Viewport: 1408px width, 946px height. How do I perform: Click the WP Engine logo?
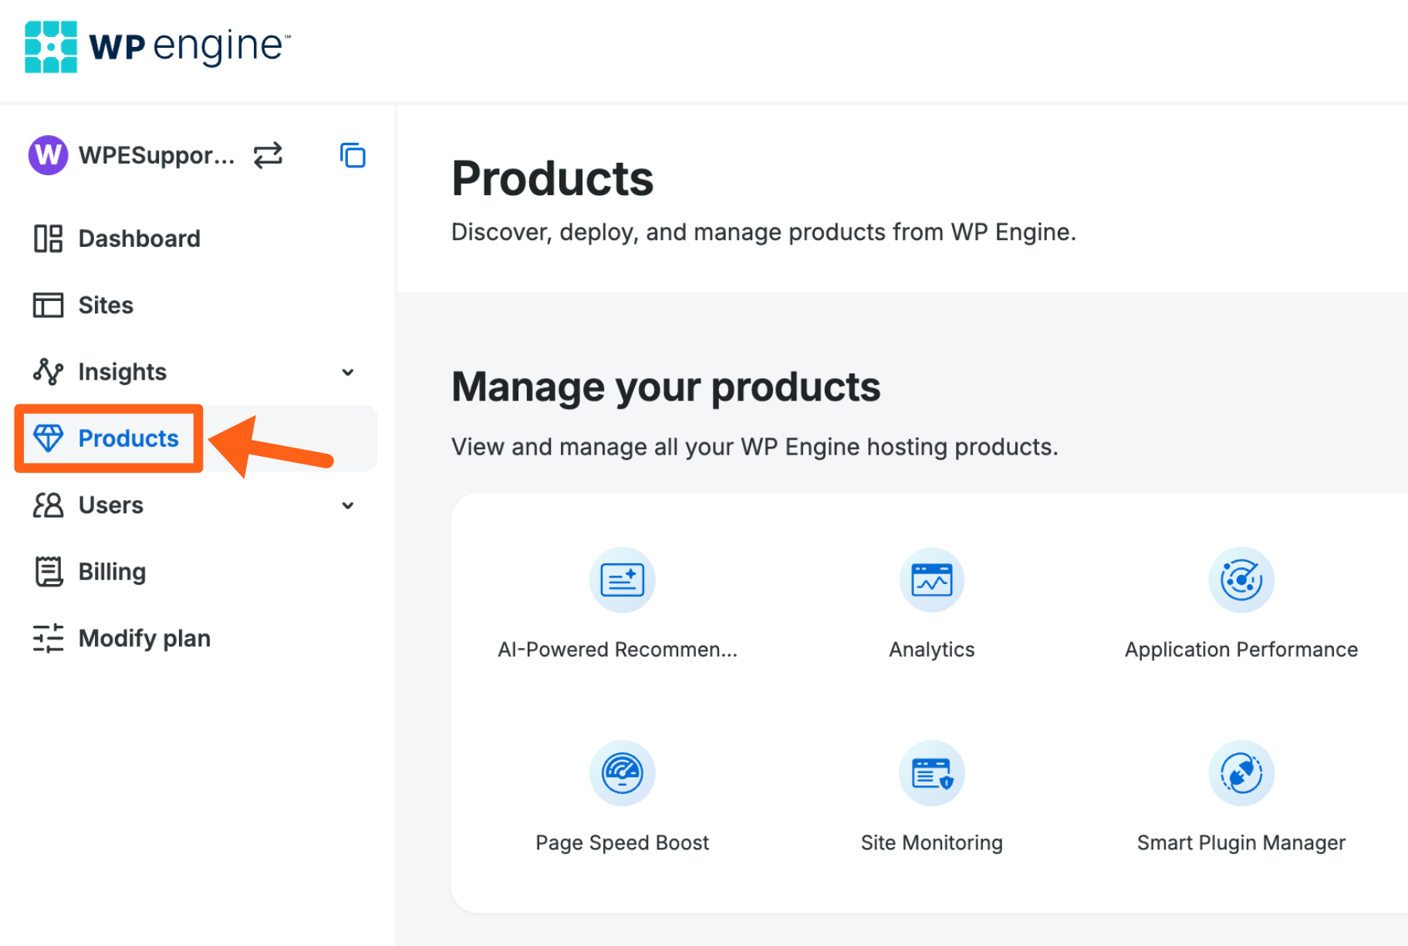coord(157,46)
